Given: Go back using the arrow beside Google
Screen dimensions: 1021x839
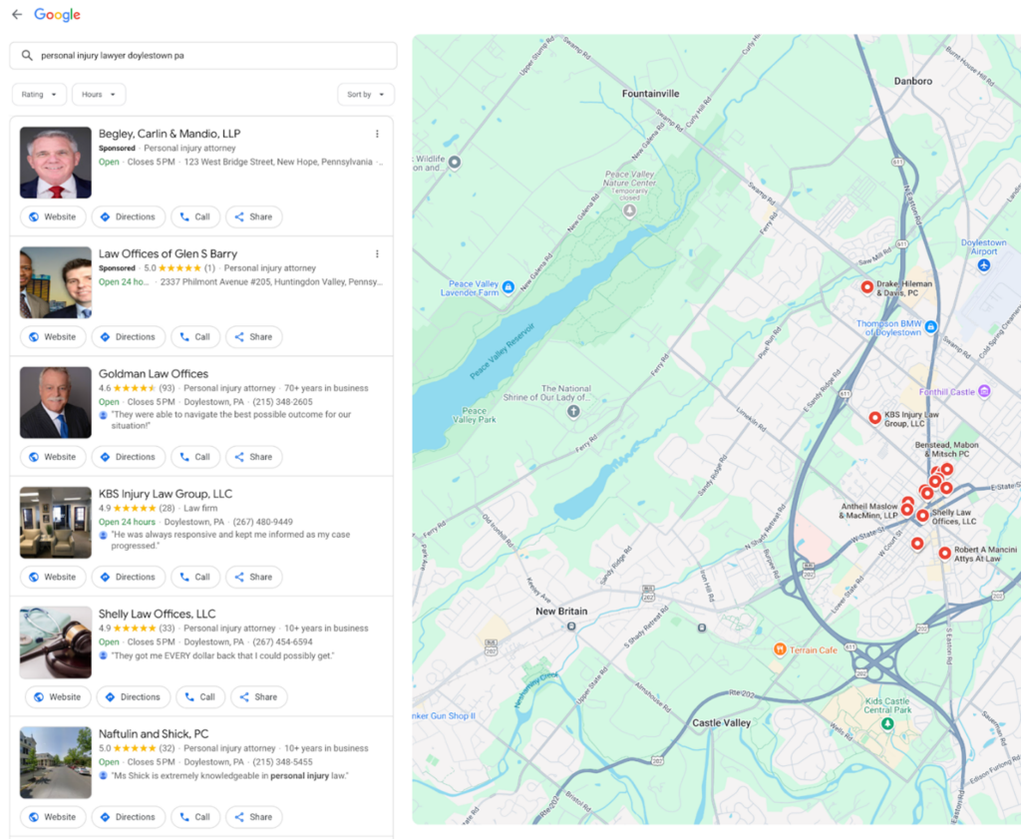Looking at the screenshot, I should pos(17,14).
